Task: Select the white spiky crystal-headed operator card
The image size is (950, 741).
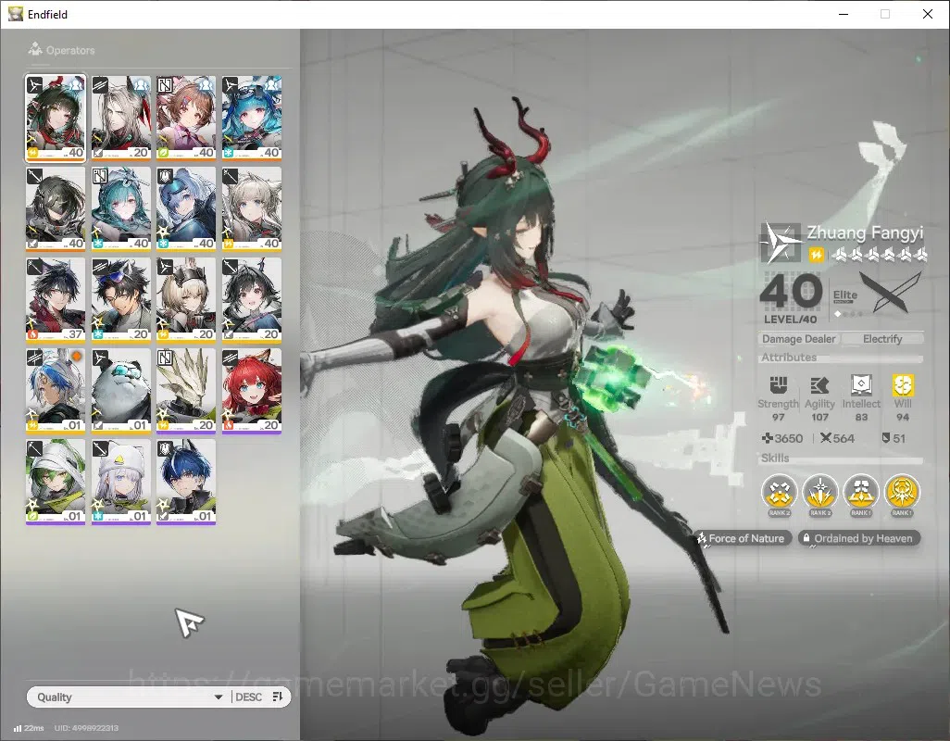Action: click(x=186, y=391)
